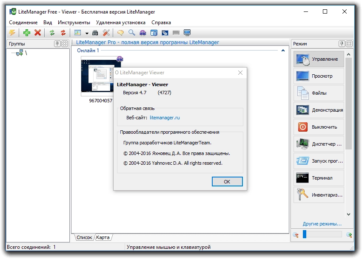Select the root group tree item
This screenshot has width=362, height=259.
click(x=22, y=53)
